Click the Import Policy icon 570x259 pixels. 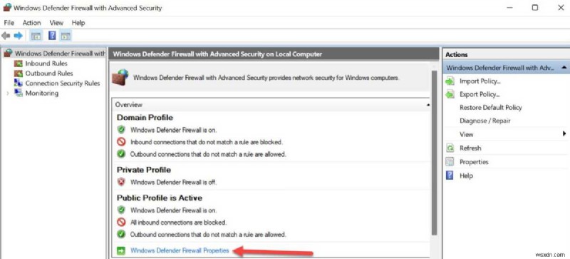[x=450, y=81]
